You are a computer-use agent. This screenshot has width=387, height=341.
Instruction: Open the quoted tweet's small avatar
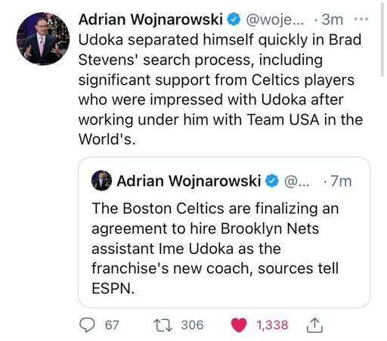101,181
